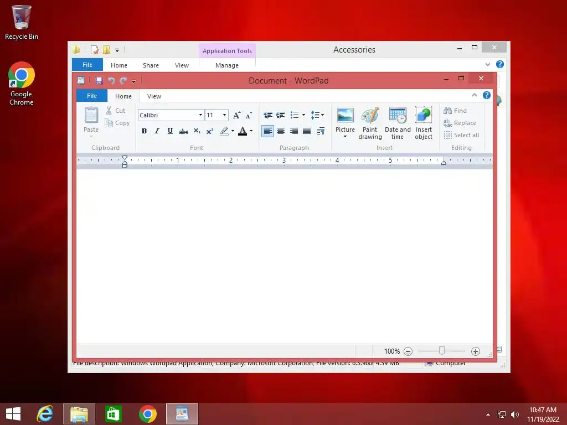Click the Paste clipboard icon in WordPad
The image size is (567, 425).
click(x=91, y=115)
